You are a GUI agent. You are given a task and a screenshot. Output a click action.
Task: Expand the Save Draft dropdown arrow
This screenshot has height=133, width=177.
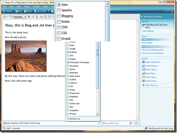(x=48, y=11)
